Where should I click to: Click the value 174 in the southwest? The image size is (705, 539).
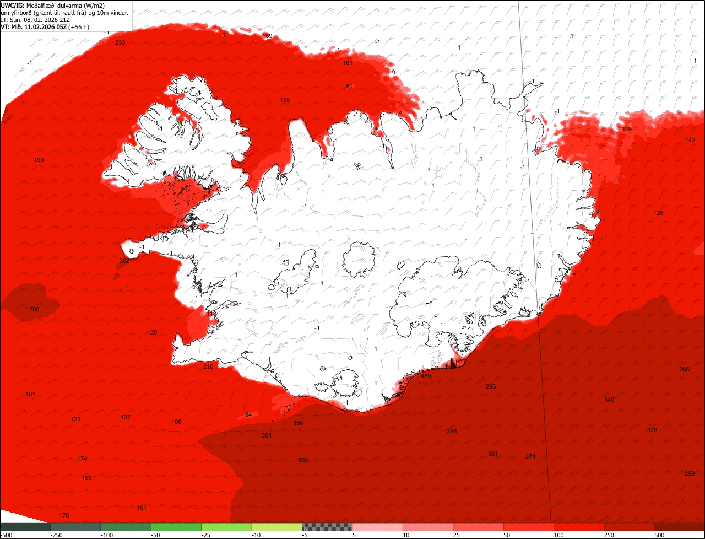tap(82, 459)
